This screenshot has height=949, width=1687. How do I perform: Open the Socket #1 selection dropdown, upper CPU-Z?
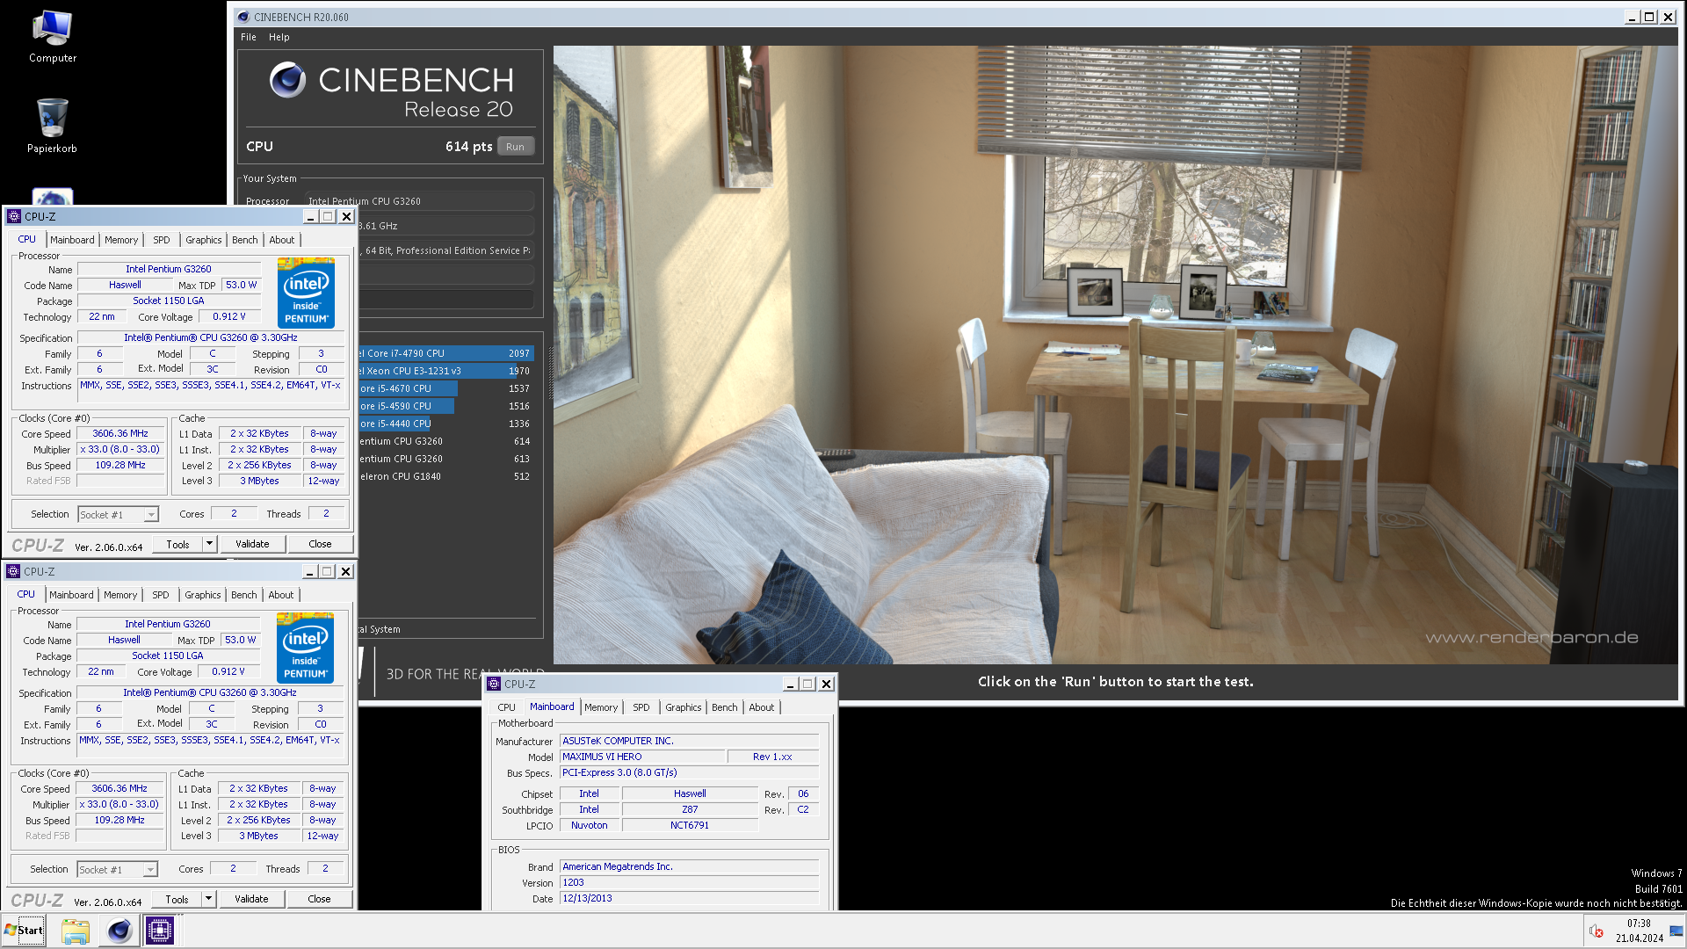tap(118, 515)
